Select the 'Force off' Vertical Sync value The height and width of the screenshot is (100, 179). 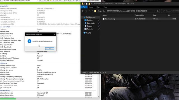pyautogui.click(x=40, y=56)
